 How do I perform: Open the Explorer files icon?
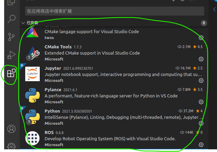click(11, 2)
